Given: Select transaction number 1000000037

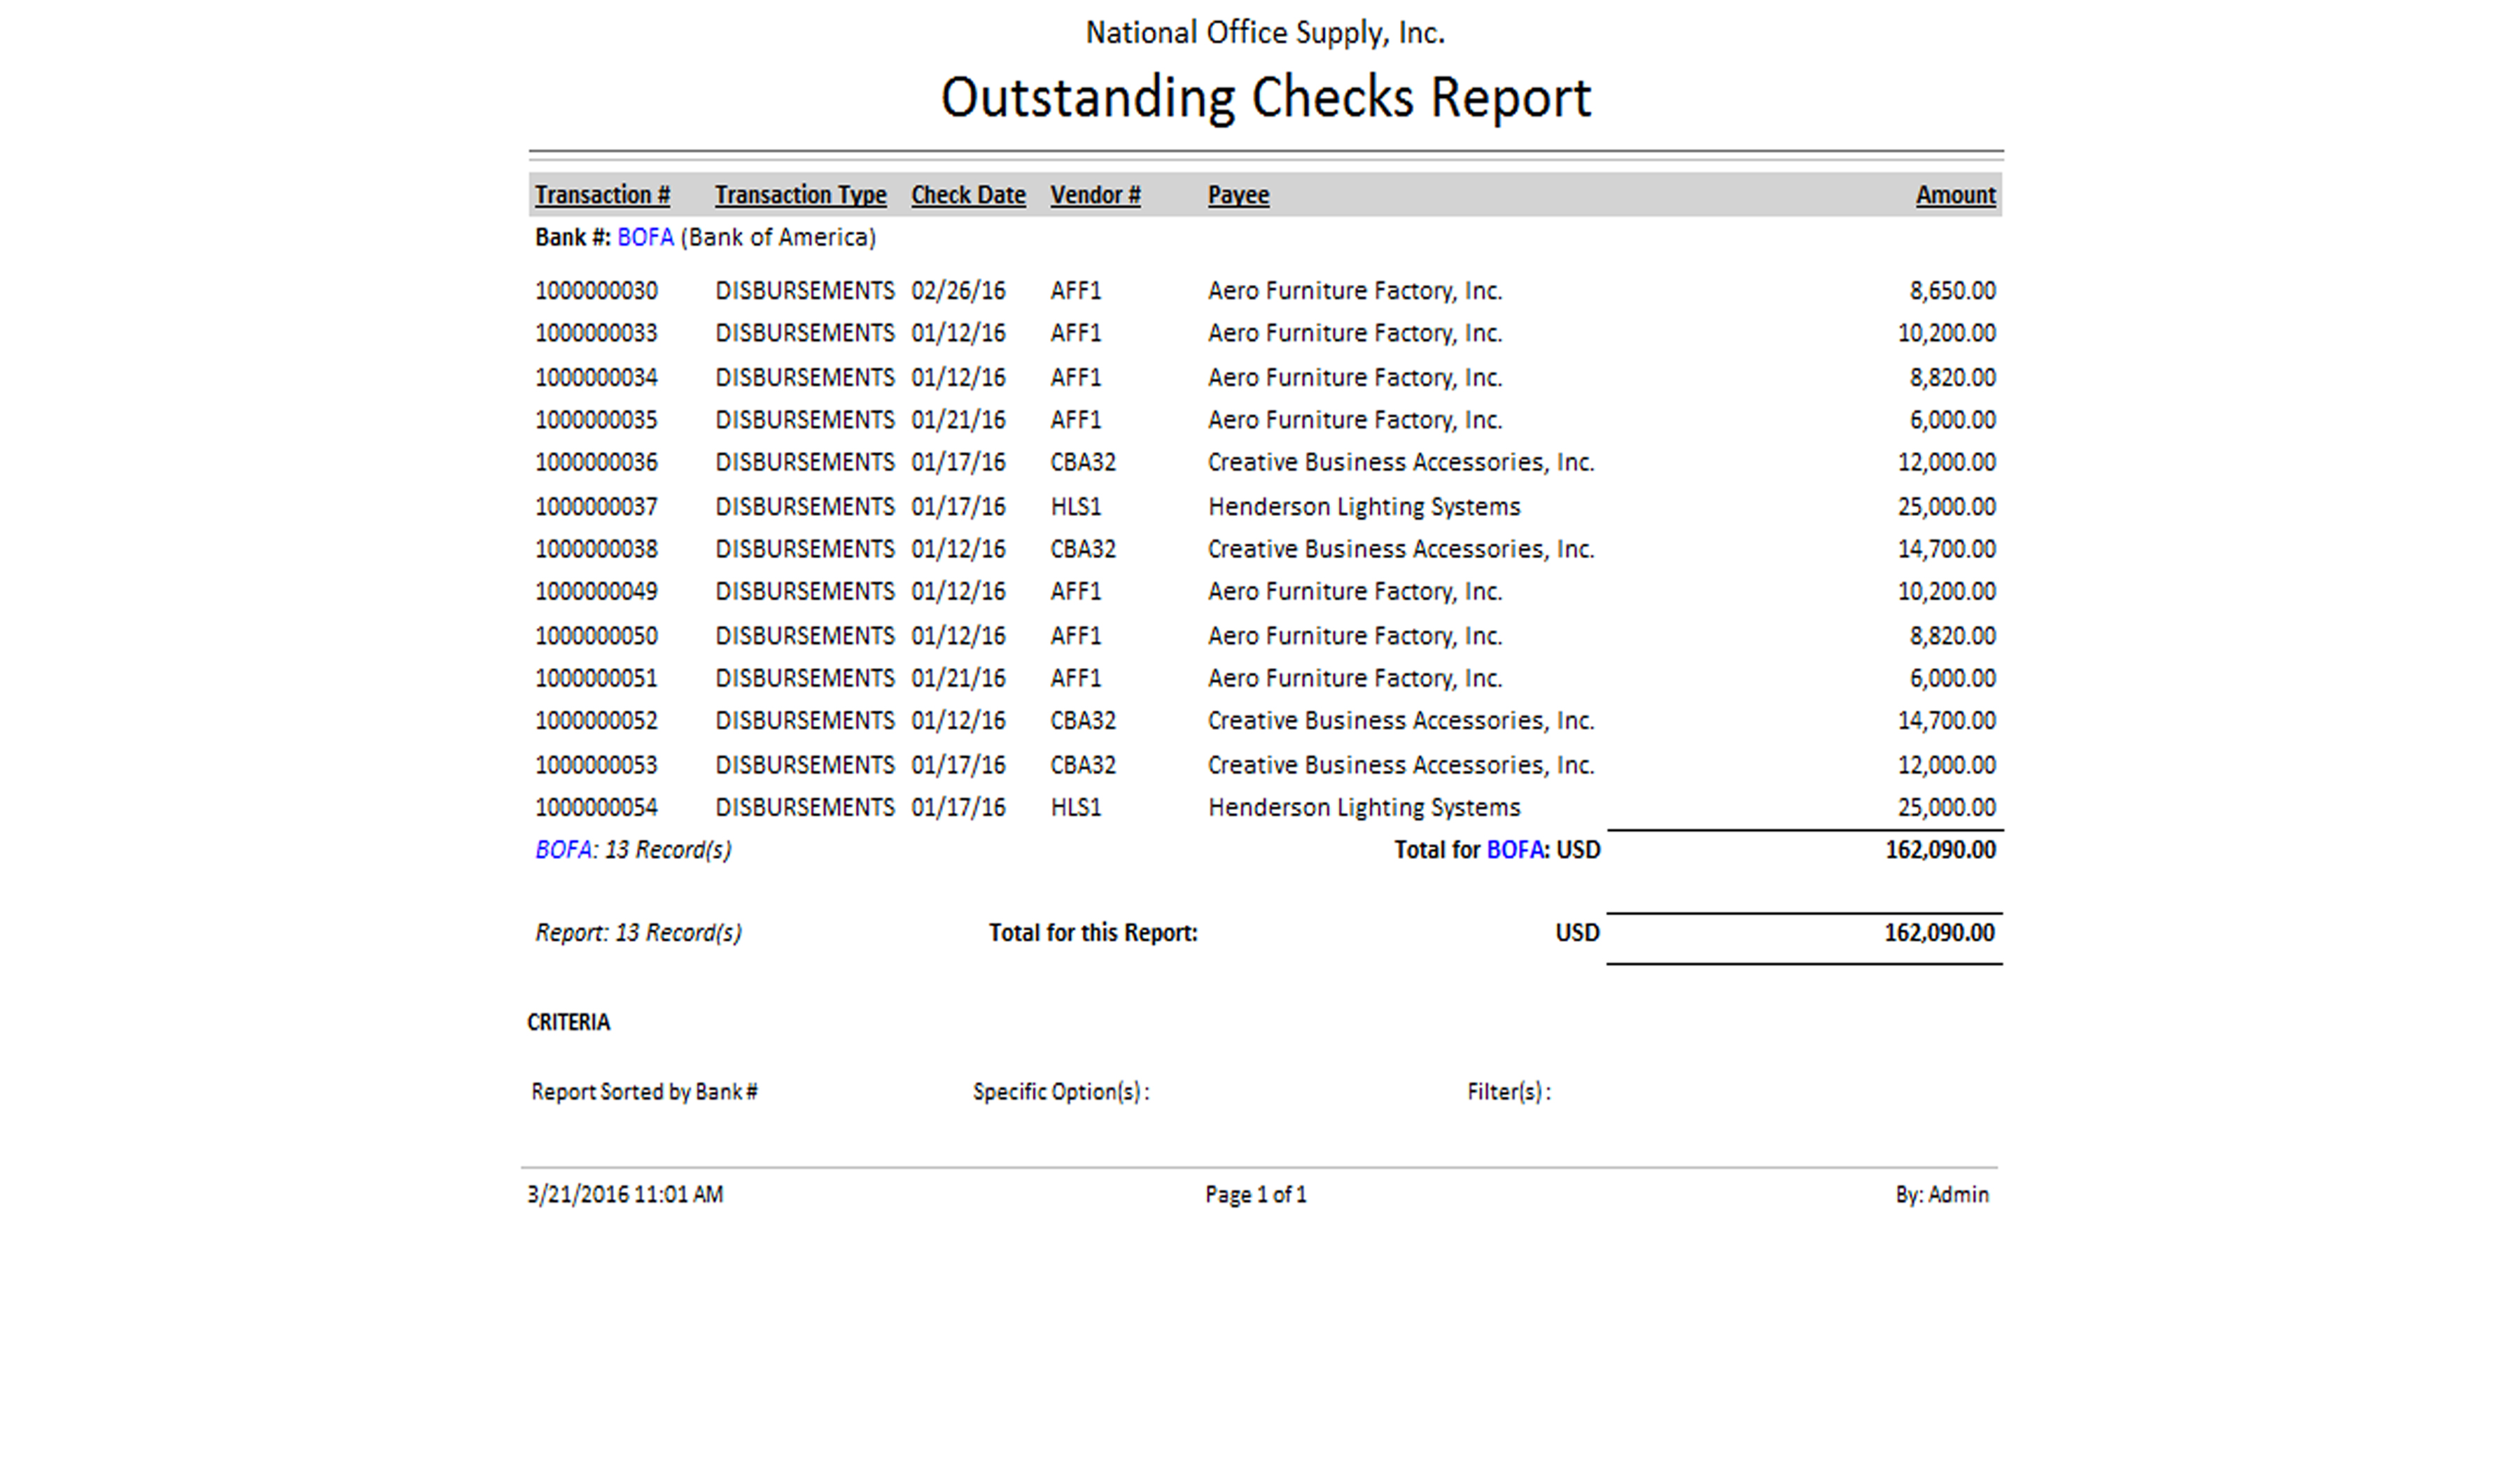Looking at the screenshot, I should (596, 507).
